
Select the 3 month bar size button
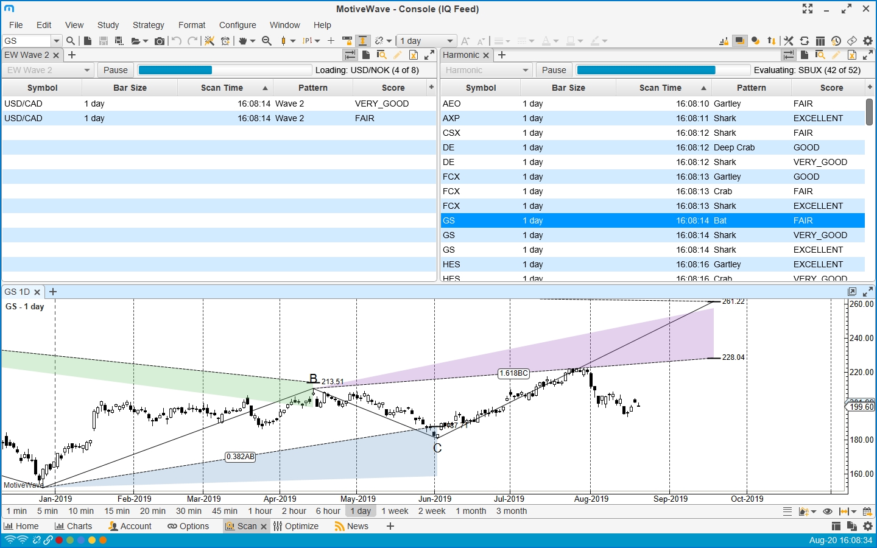tap(512, 511)
